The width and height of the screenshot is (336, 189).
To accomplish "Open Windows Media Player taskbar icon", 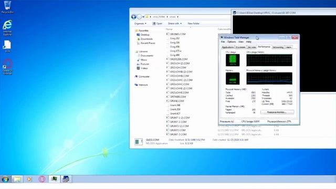I will click(29, 179).
